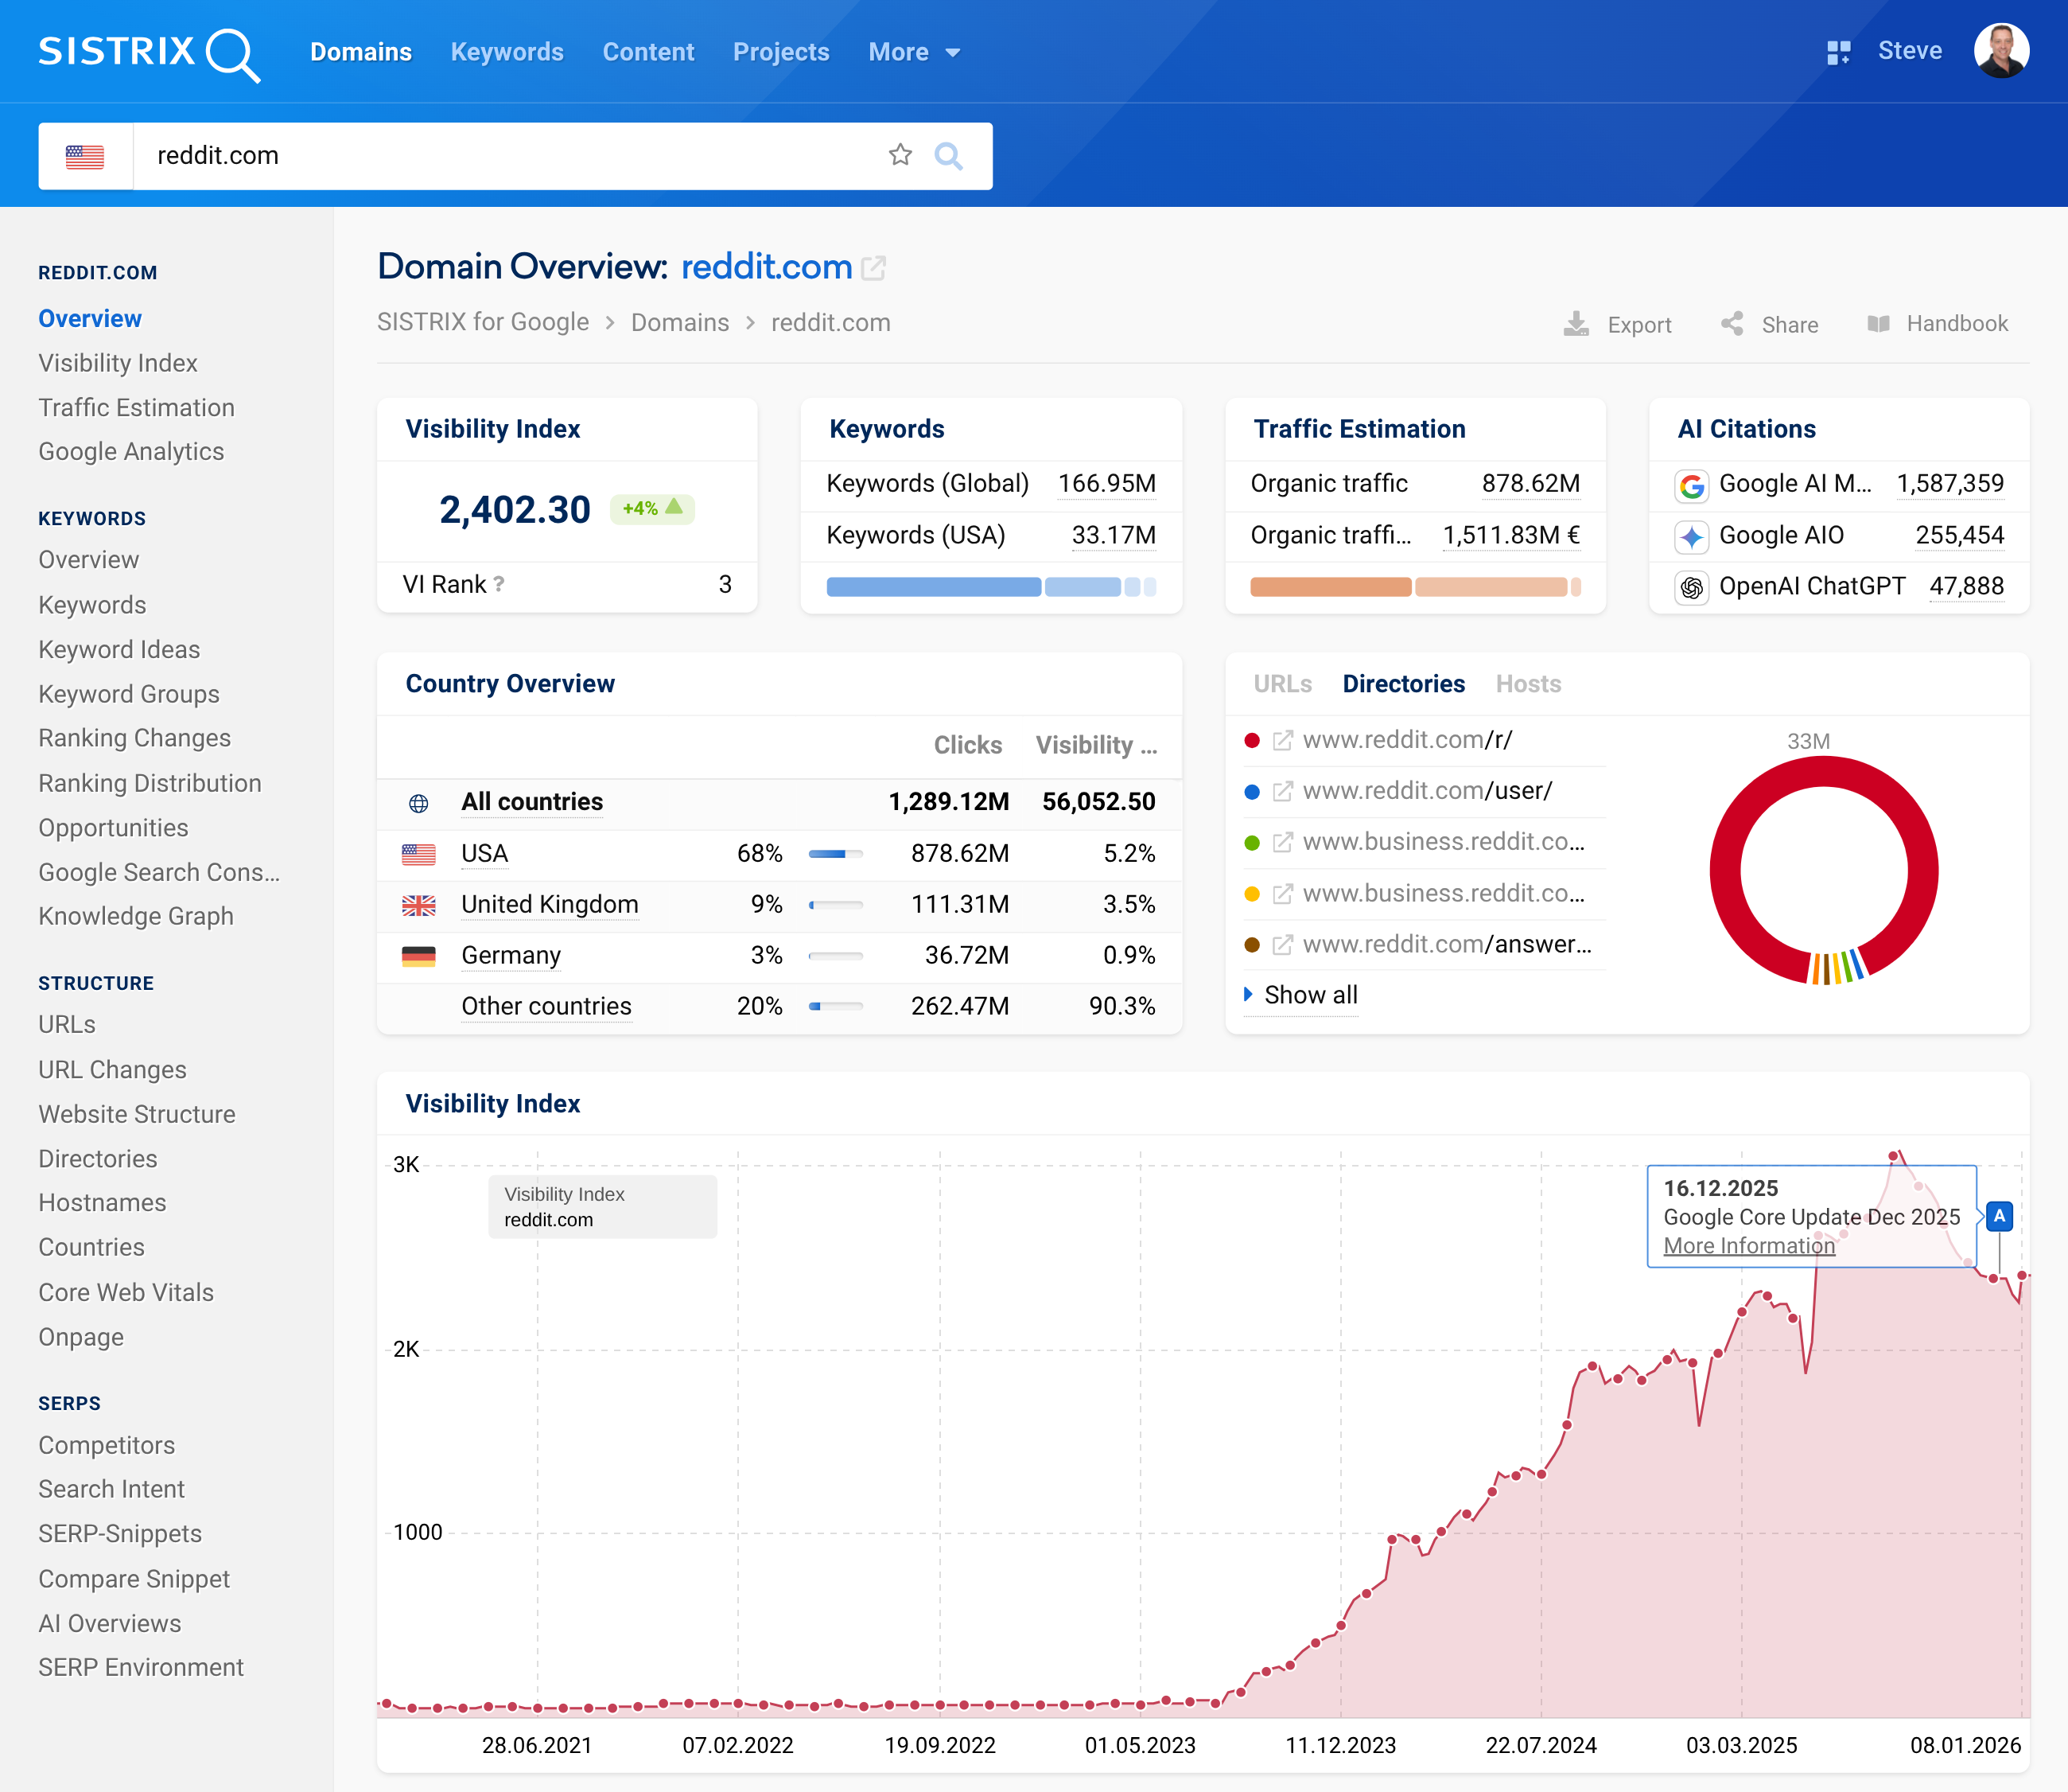Click the More Information link in the chart tooltip
This screenshot has height=1792, width=2068.
(x=1747, y=1246)
